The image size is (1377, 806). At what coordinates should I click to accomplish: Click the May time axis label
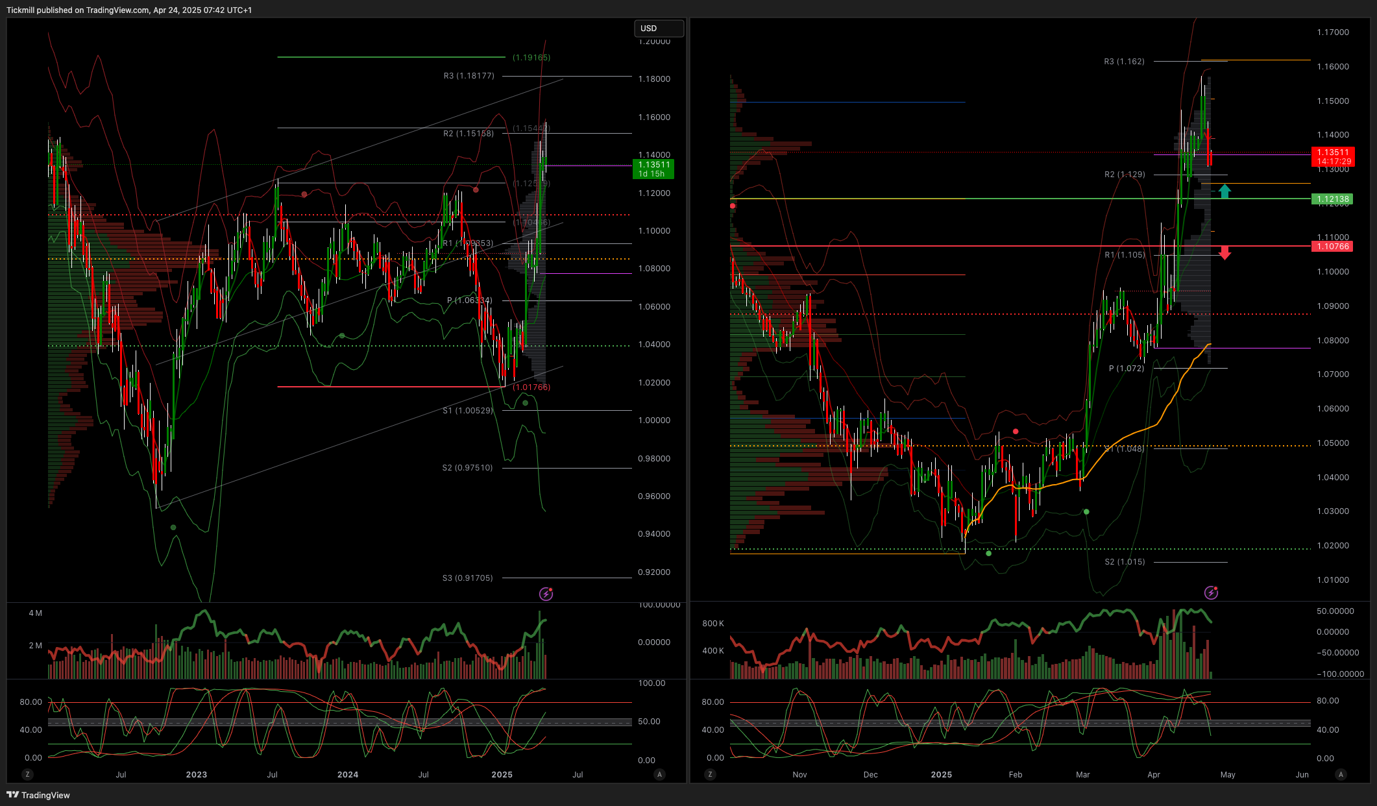pyautogui.click(x=1228, y=775)
